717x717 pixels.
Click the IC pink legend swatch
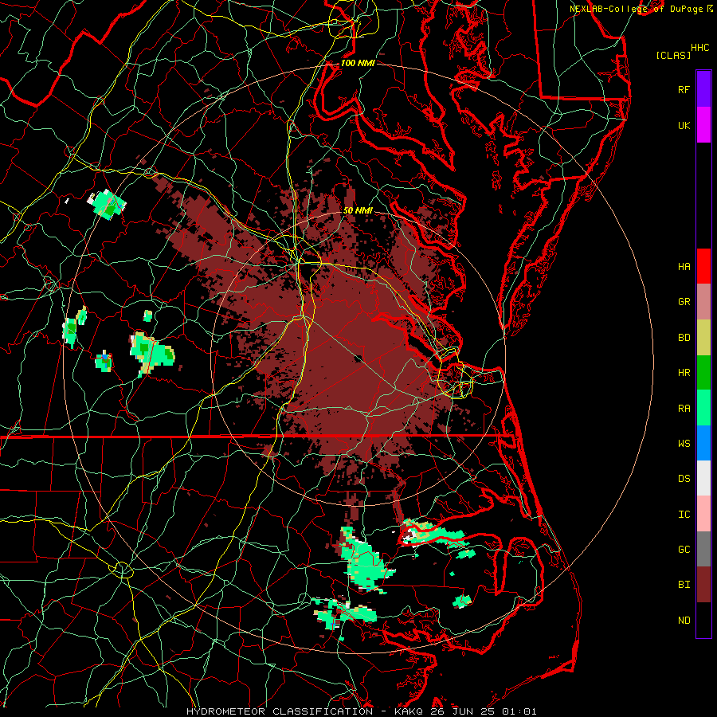tap(703, 514)
